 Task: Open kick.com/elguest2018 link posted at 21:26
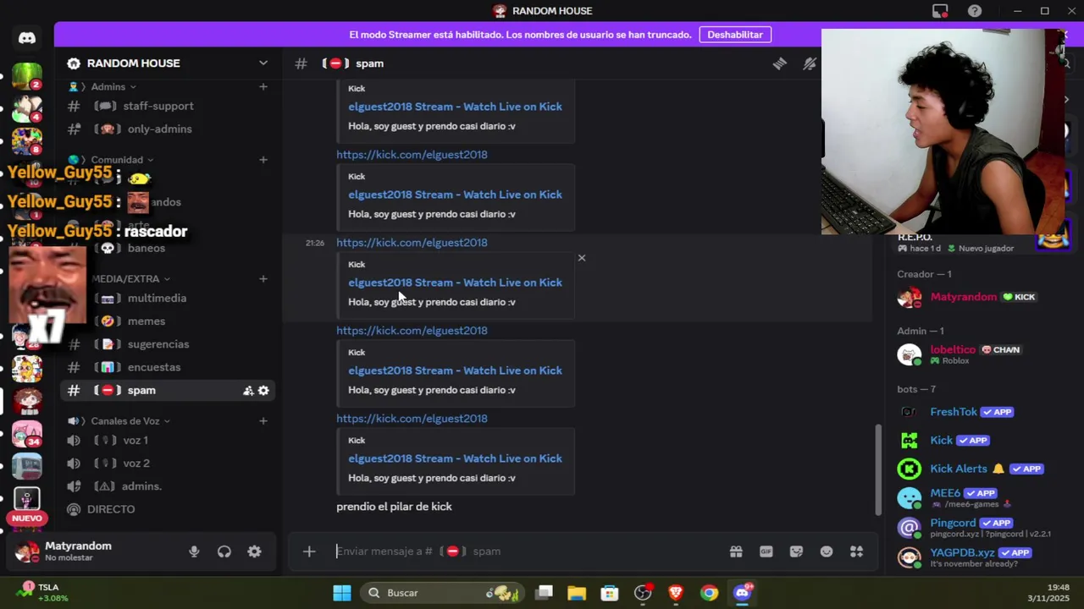(x=412, y=243)
